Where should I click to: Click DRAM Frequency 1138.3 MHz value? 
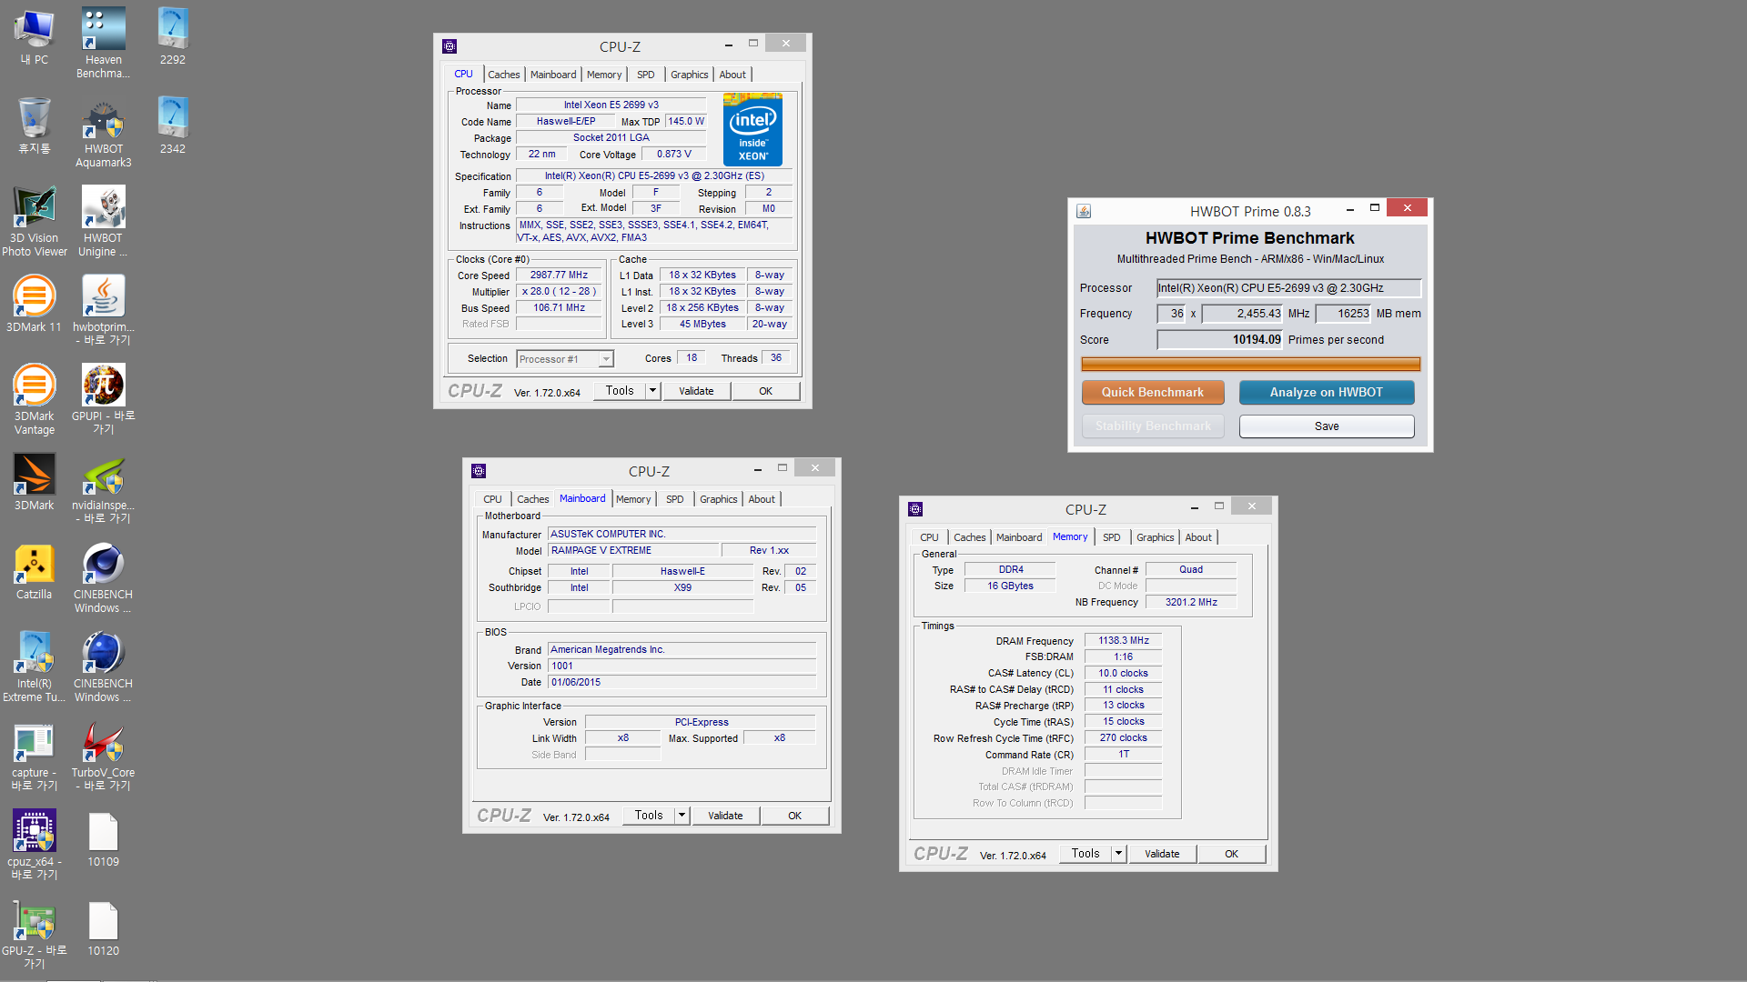[1123, 641]
